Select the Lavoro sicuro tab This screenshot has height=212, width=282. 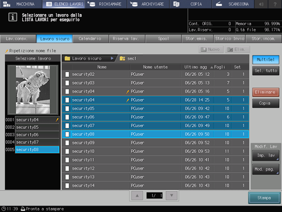55,39
